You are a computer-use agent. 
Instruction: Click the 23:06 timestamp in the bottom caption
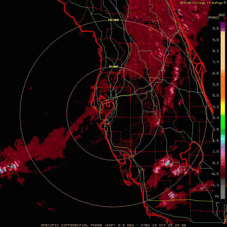point(180,225)
